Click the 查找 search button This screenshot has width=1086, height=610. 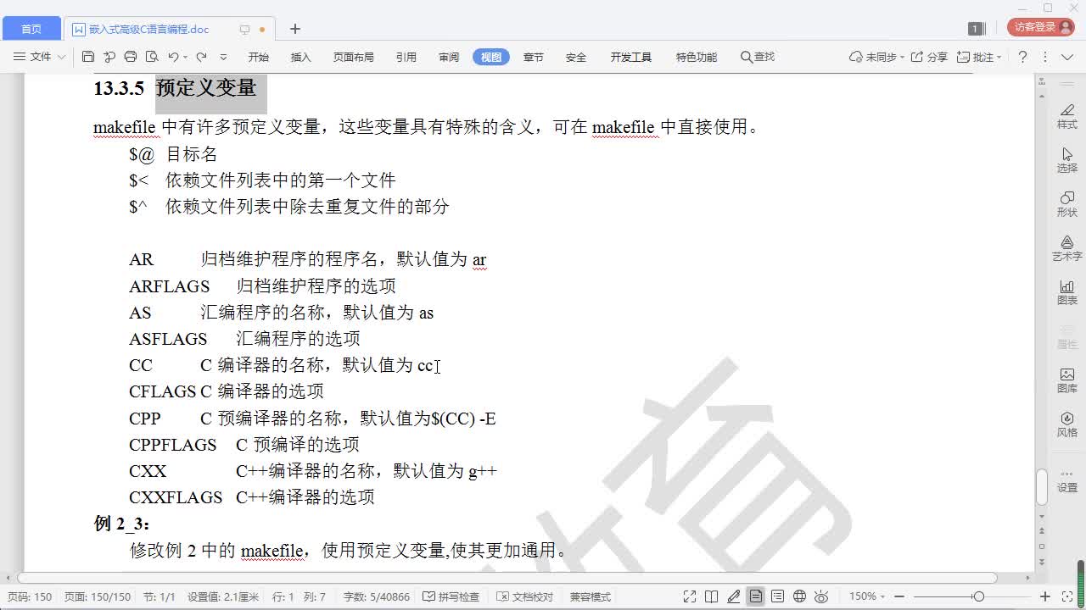coord(758,57)
